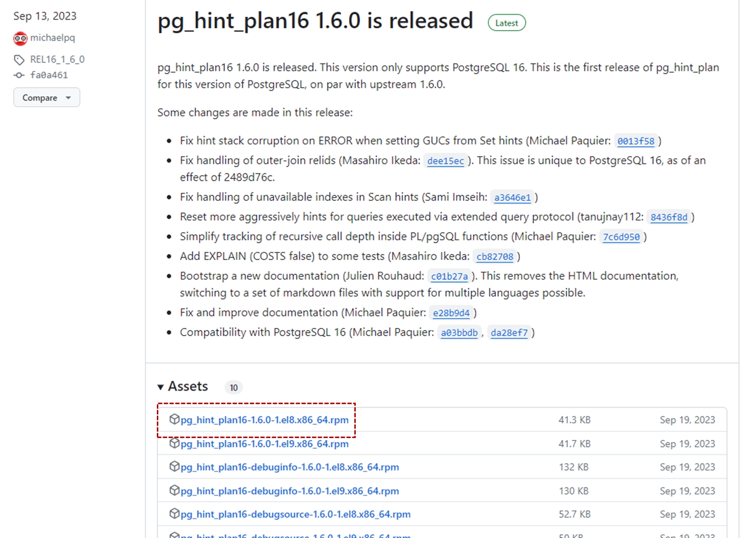Click the Assets count badge 10
The width and height of the screenshot is (745, 538).
(x=233, y=387)
